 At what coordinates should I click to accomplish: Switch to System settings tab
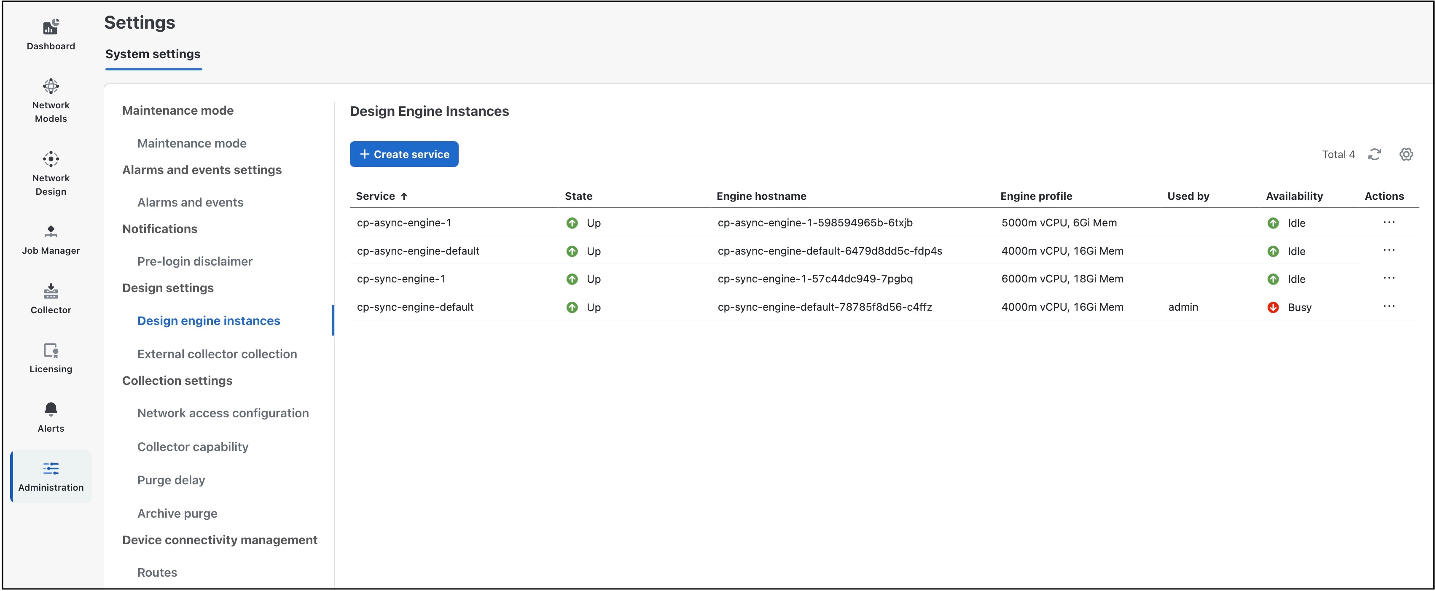pos(153,54)
